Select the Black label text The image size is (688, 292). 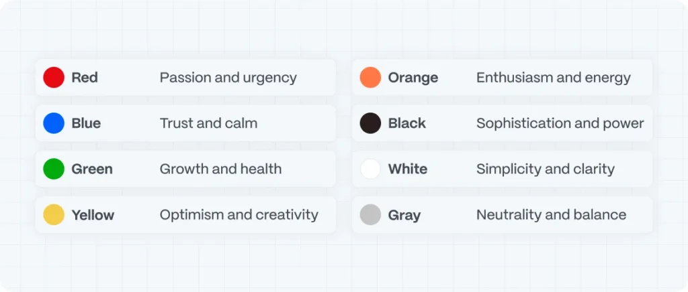406,123
